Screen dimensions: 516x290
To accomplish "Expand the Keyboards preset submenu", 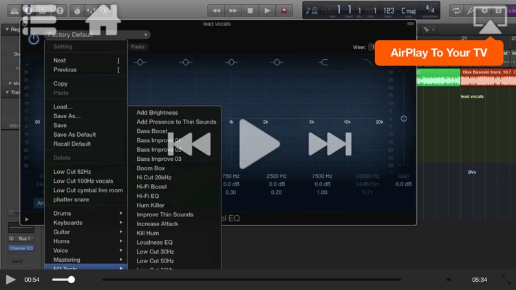I will [86, 223].
